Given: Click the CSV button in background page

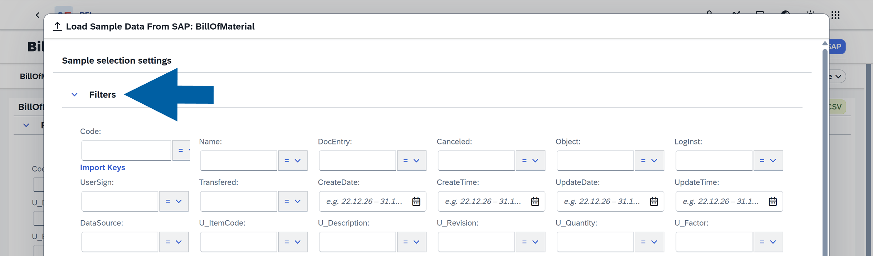Looking at the screenshot, I should tap(837, 107).
